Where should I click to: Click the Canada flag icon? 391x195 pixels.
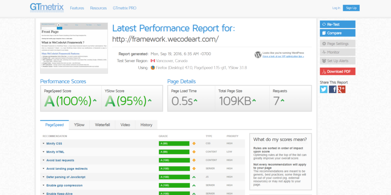pos(153,61)
